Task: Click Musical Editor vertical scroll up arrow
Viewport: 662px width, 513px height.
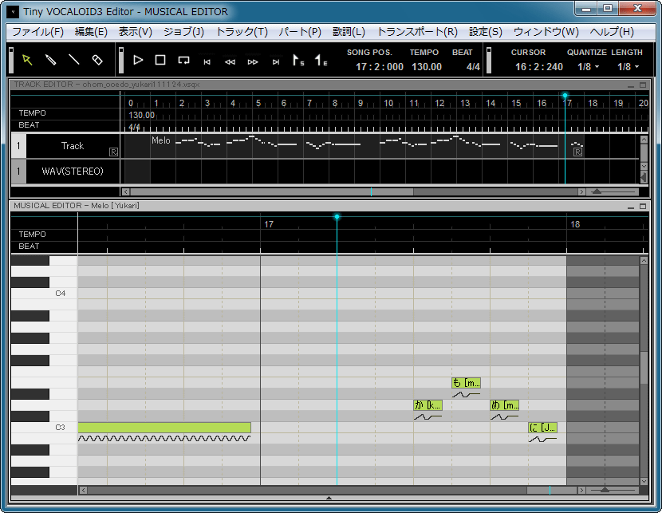Action: tap(644, 261)
